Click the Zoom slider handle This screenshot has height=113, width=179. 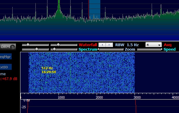click(99, 49)
